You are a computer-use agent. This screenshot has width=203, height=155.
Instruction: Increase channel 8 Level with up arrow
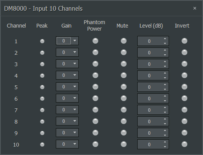(x=165, y=119)
